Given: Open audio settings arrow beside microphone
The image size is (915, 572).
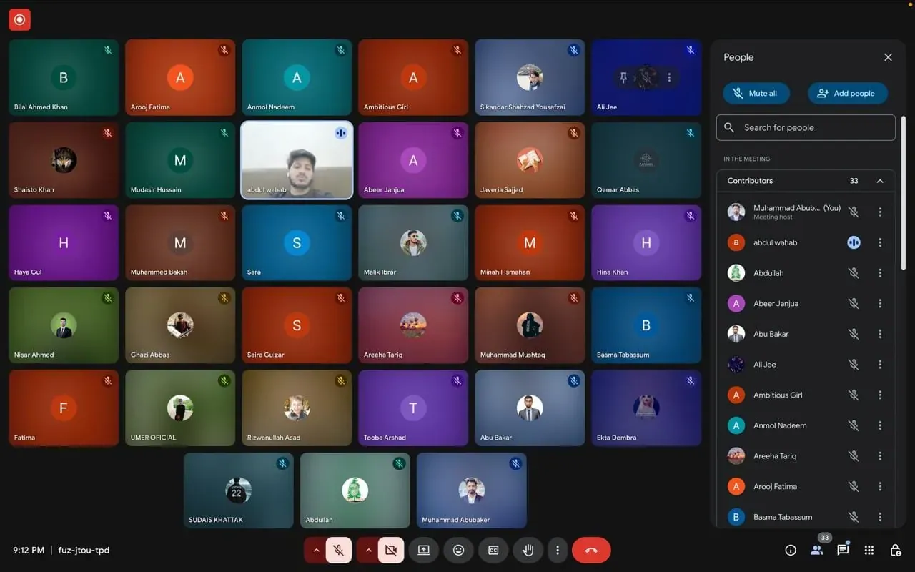Looking at the screenshot, I should coord(315,550).
